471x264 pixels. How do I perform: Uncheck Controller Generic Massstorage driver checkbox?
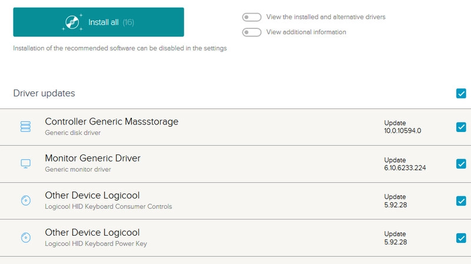(x=461, y=127)
